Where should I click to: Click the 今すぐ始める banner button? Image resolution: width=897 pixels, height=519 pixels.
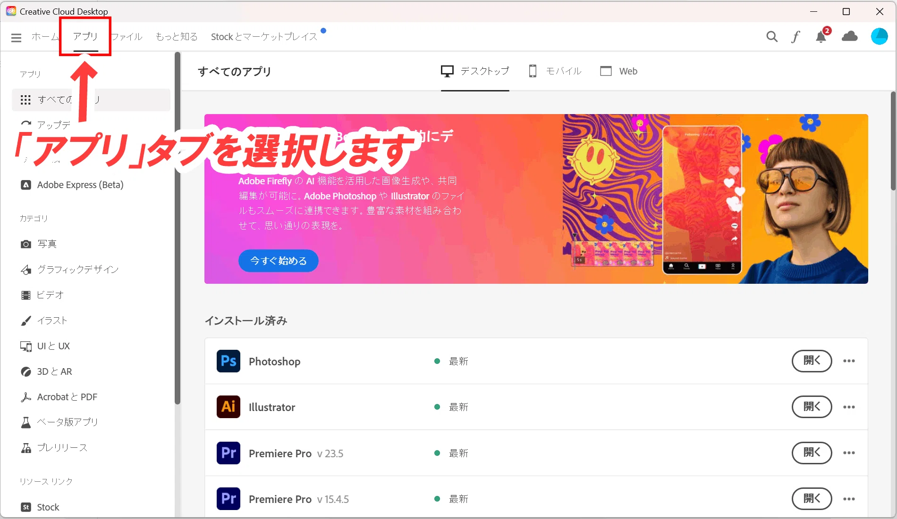(x=279, y=261)
